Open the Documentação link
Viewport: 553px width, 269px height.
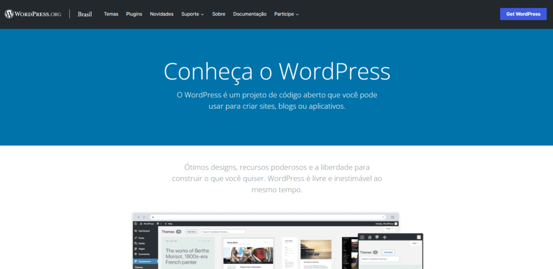click(249, 14)
